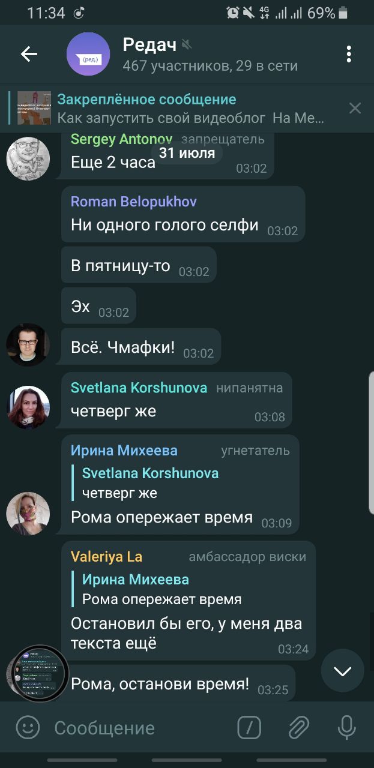Dismiss the pinned message banner
374x768 pixels.
[355, 108]
